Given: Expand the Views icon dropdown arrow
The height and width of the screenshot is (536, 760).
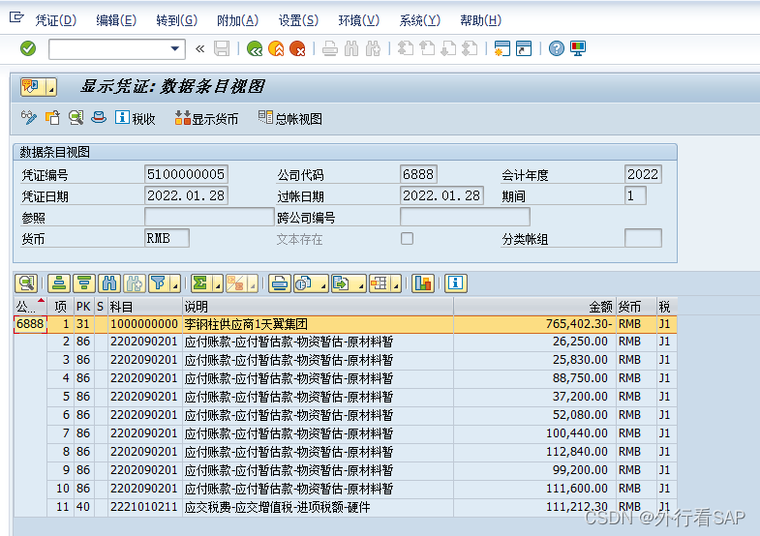Looking at the screenshot, I should [x=323, y=284].
